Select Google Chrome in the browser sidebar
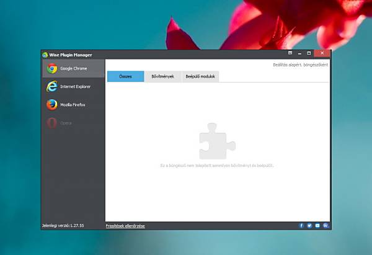Viewport: 372px width, 255px height. (x=73, y=68)
